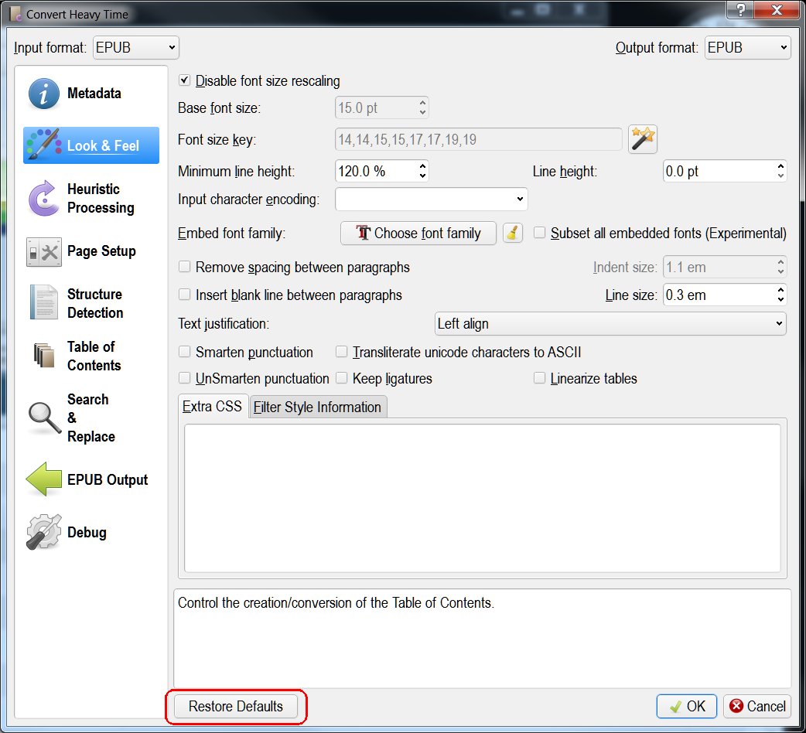Select Debug label in sidebar
Image resolution: width=806 pixels, height=733 pixels.
click(x=87, y=532)
